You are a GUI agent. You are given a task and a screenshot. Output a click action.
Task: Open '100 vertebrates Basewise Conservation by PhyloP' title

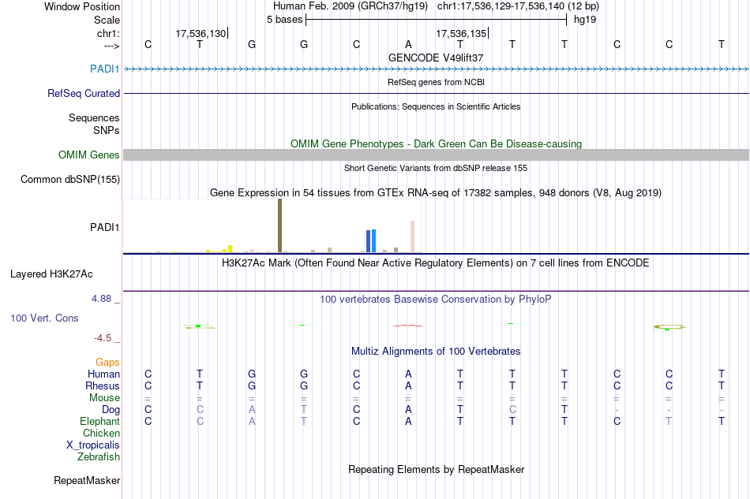click(436, 300)
